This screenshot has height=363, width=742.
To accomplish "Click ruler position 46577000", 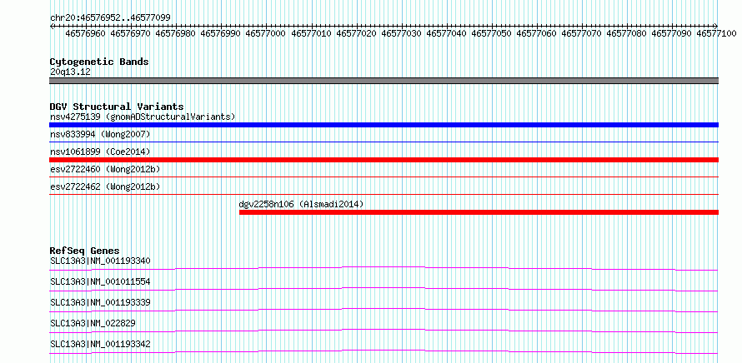I will tap(266, 33).
